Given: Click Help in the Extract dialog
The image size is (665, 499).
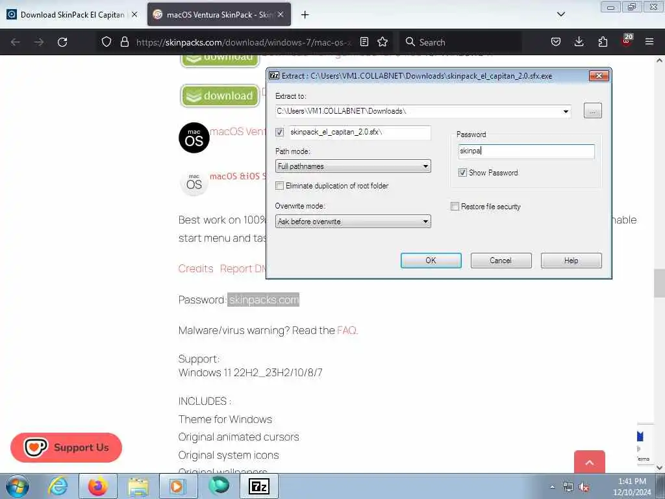Looking at the screenshot, I should [571, 261].
